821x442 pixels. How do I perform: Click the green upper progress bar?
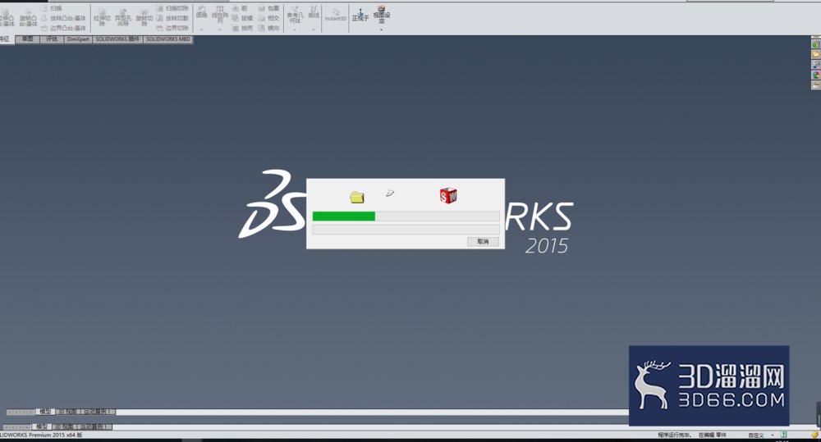pos(406,216)
